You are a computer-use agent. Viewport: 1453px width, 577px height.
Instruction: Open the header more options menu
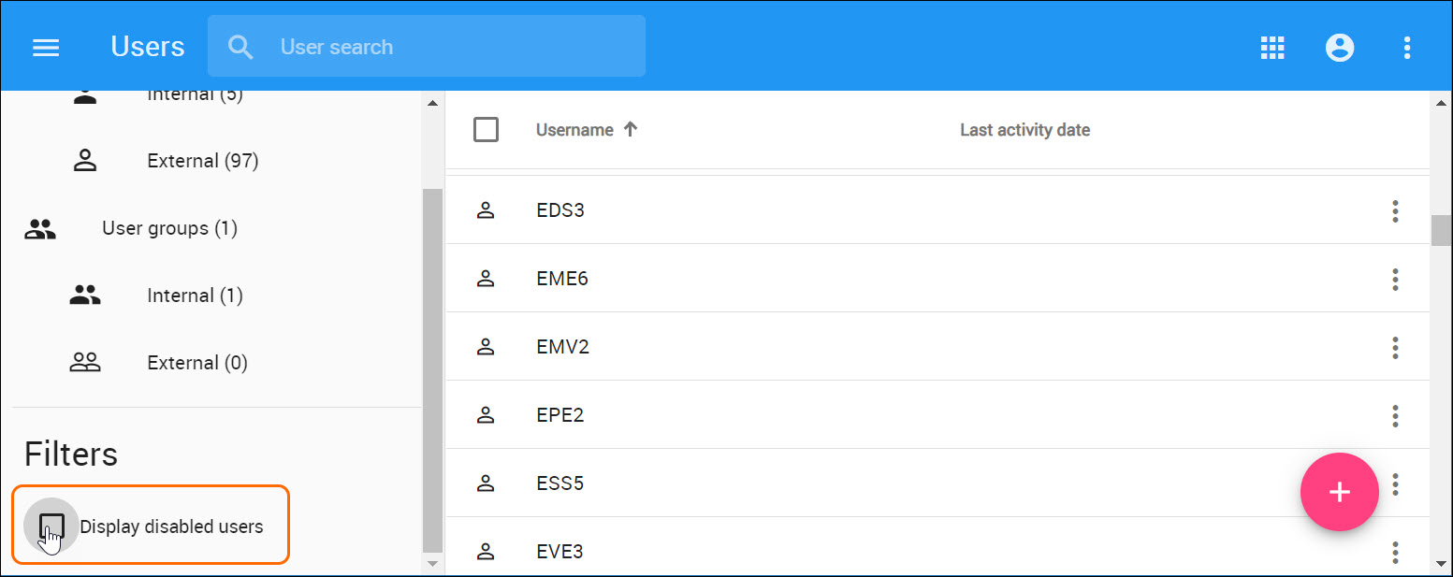point(1407,47)
